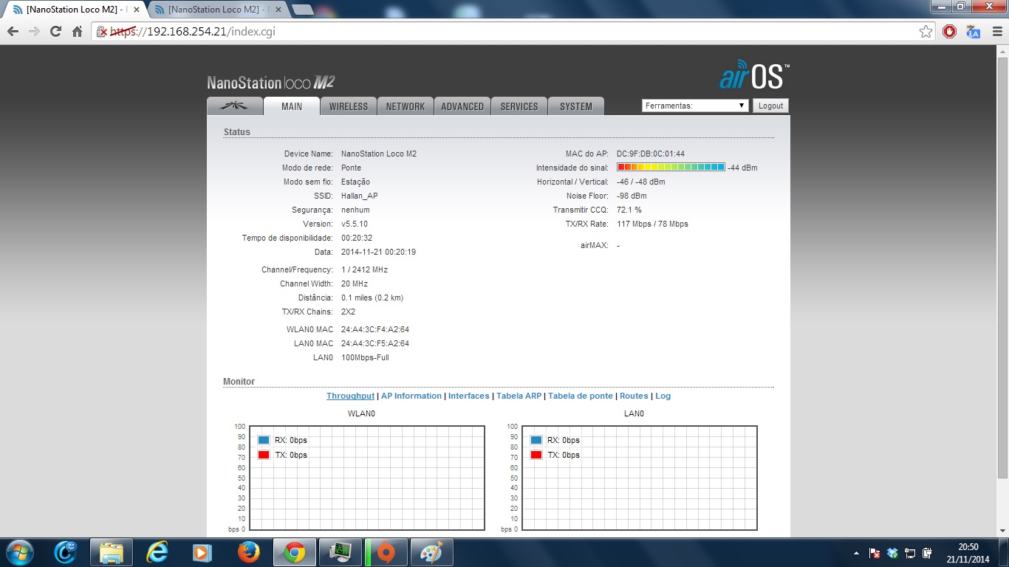Click the Logout button
Screen dimensions: 1009x567
pyautogui.click(x=770, y=106)
